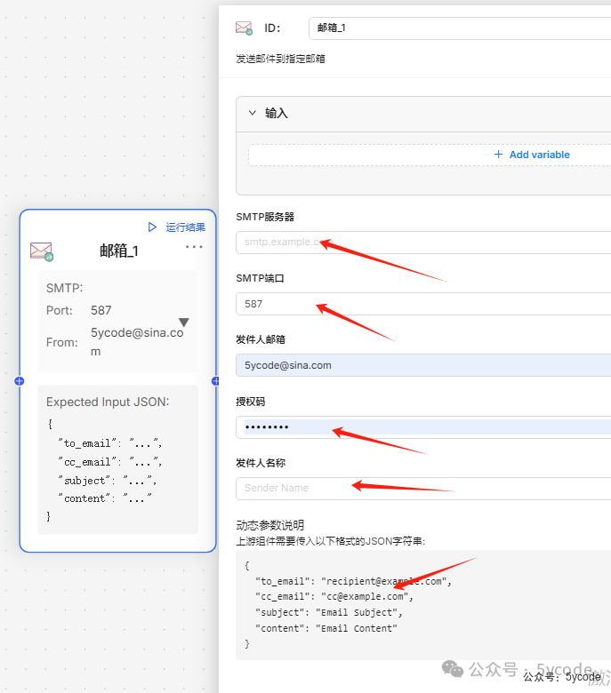Click the From address 5ycode@sina.com on the node

point(137,342)
